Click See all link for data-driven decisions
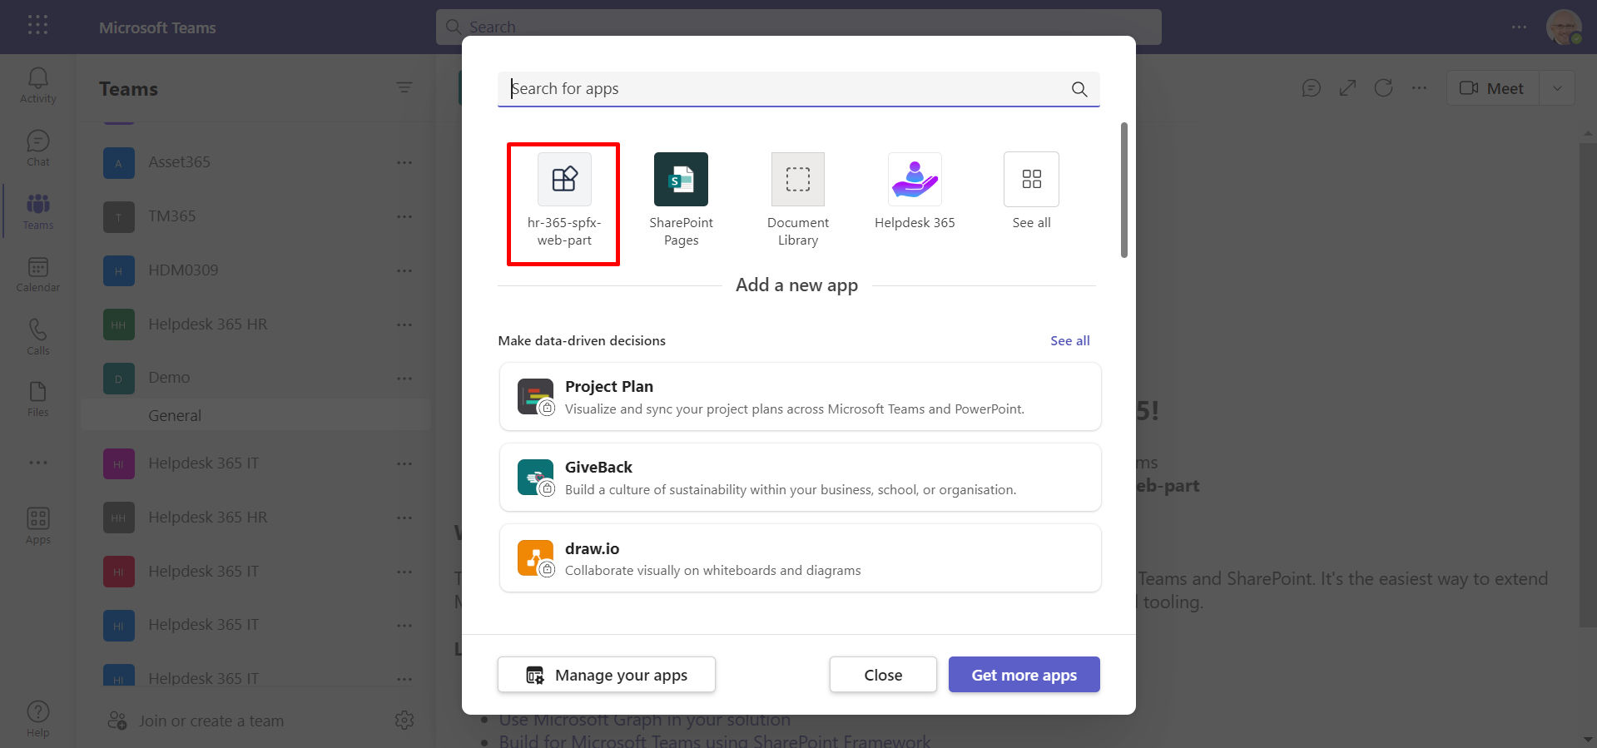Image resolution: width=1597 pixels, height=748 pixels. pyautogui.click(x=1069, y=340)
